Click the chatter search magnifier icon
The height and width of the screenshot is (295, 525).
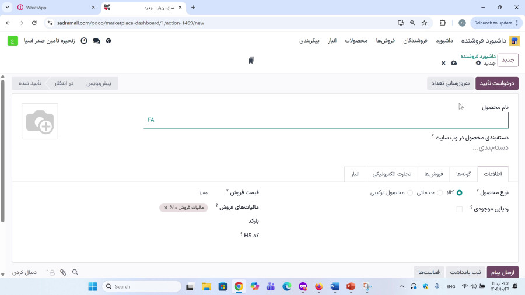(x=75, y=272)
